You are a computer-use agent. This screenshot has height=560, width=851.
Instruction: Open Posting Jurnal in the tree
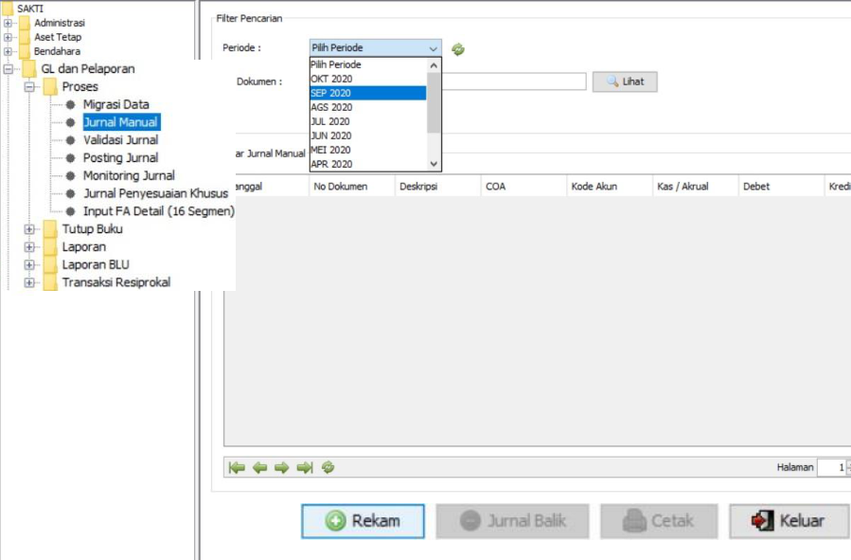120,158
